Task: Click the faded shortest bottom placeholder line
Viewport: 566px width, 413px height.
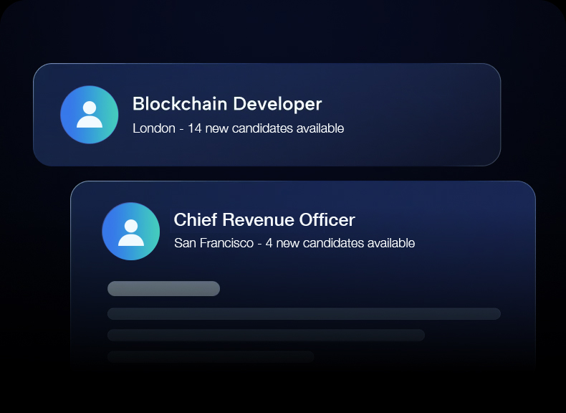Action: [x=211, y=356]
